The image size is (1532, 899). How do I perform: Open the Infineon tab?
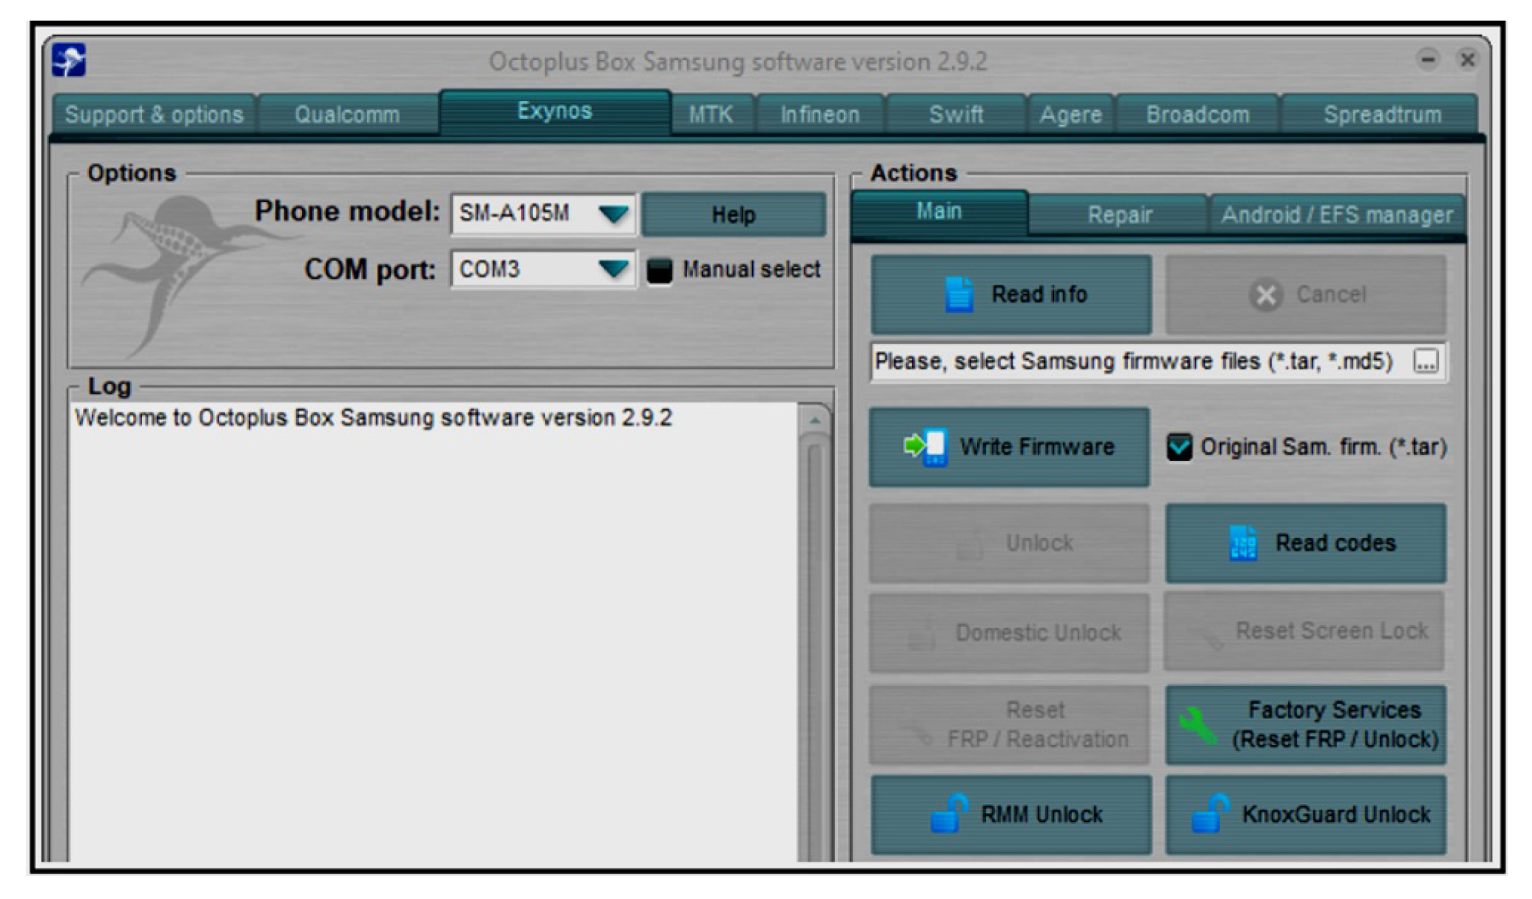820,114
